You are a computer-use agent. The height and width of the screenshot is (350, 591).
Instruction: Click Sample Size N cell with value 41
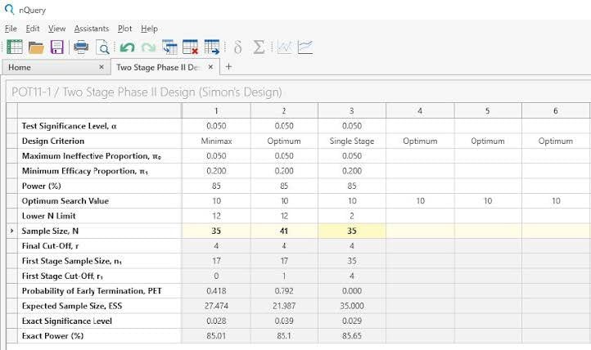284,231
